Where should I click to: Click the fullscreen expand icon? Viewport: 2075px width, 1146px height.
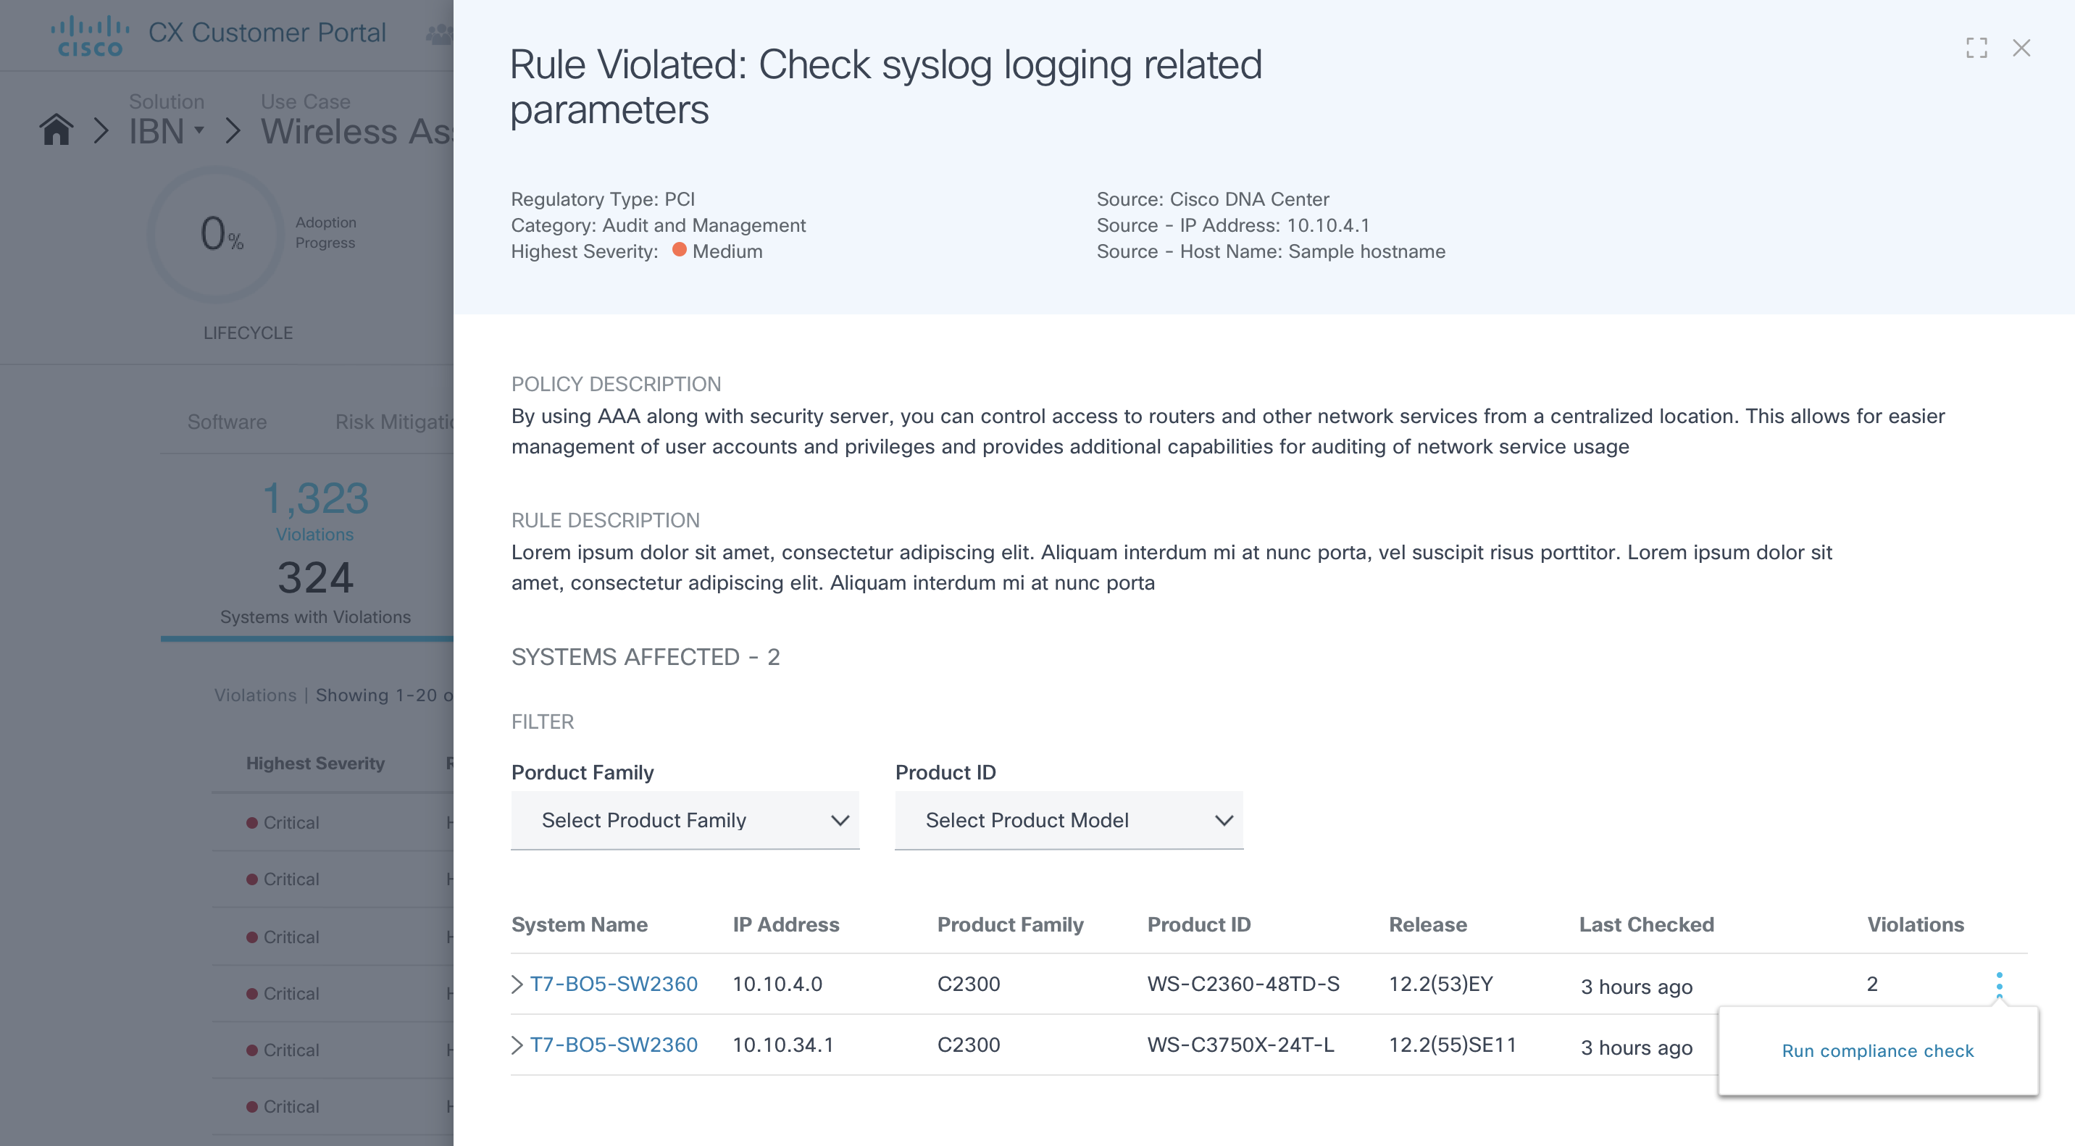[x=1976, y=49]
